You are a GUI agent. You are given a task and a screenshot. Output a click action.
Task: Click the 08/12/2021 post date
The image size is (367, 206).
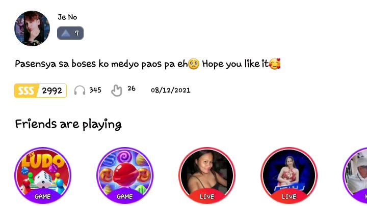click(171, 91)
